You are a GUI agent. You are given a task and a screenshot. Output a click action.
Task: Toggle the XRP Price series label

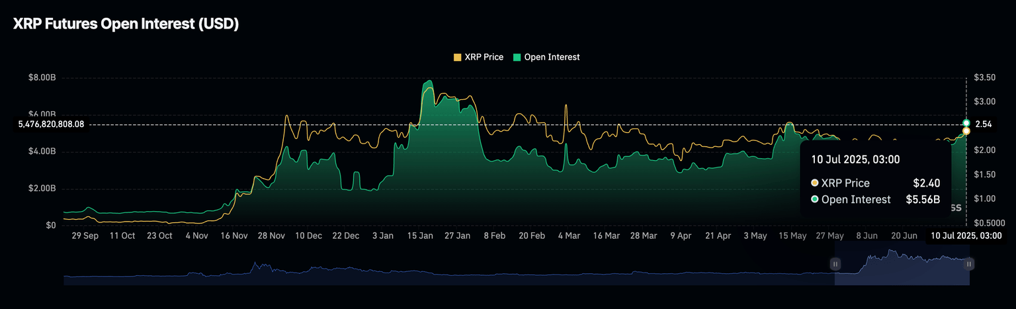pos(484,58)
